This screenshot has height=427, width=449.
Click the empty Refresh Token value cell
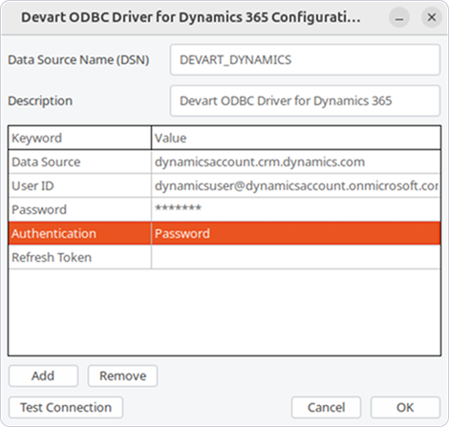coord(296,257)
